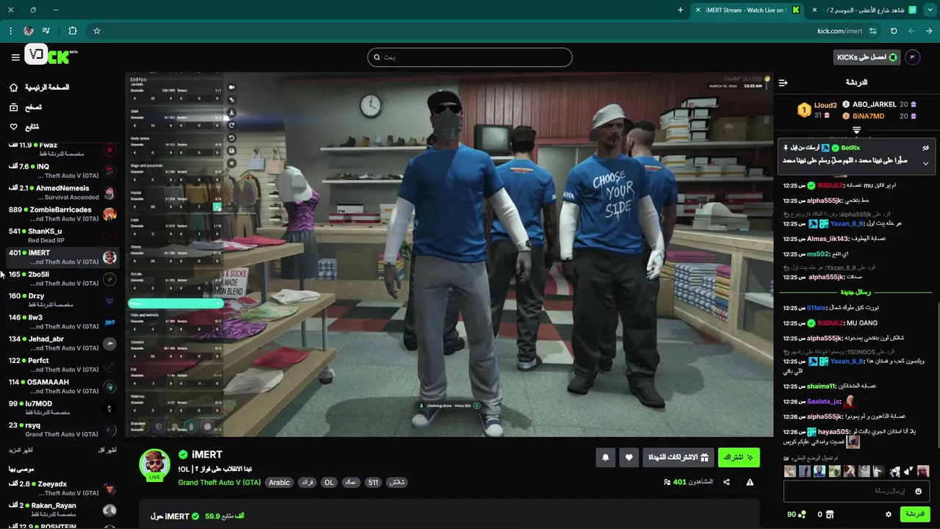
Task: Open the following heart sidebar icon
Action: click(14, 127)
